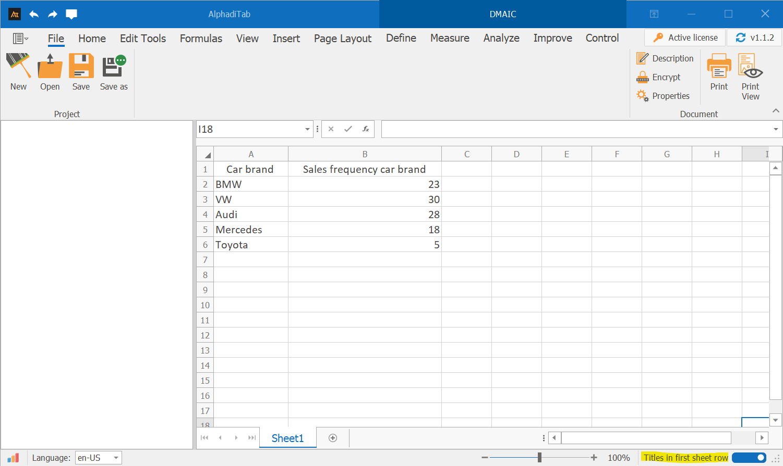The image size is (783, 466).
Task: Expand the Language en-US dropdown
Action: tap(116, 458)
